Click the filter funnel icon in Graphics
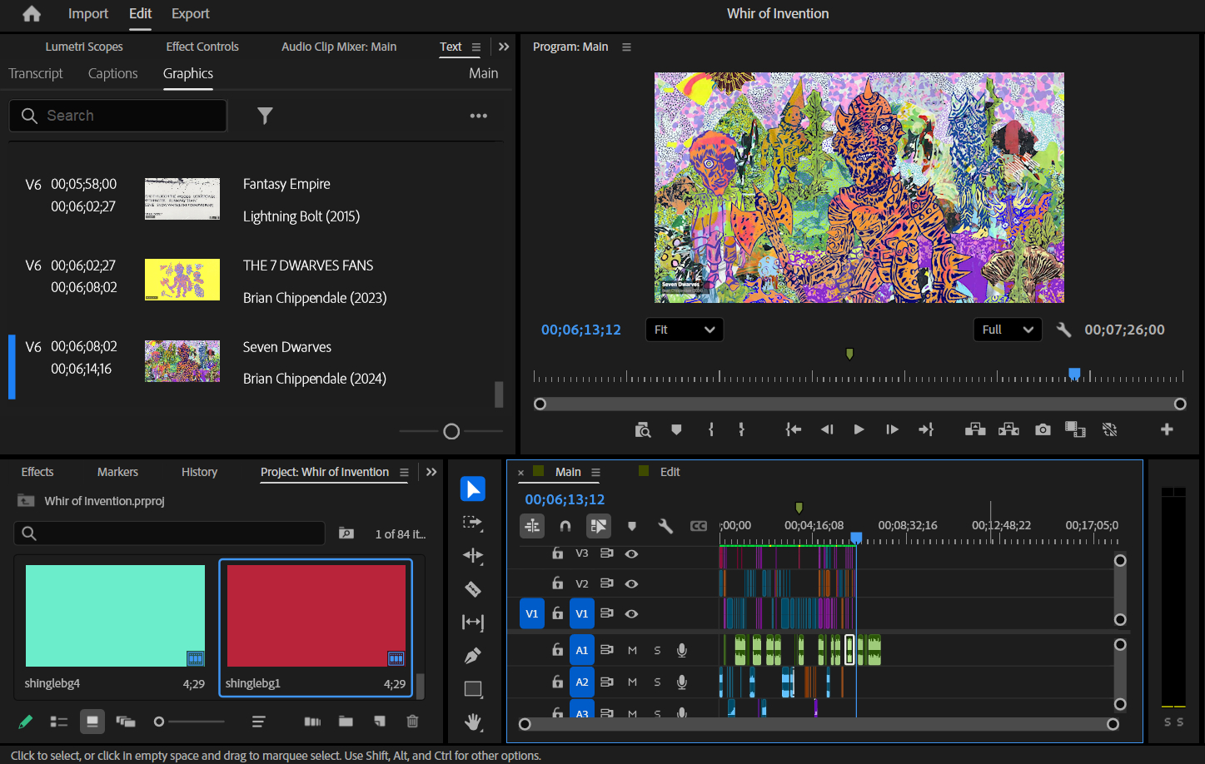Viewport: 1205px width, 764px height. (x=265, y=116)
